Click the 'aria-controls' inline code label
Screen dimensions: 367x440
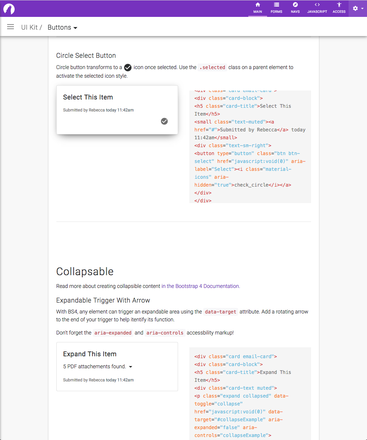point(165,333)
